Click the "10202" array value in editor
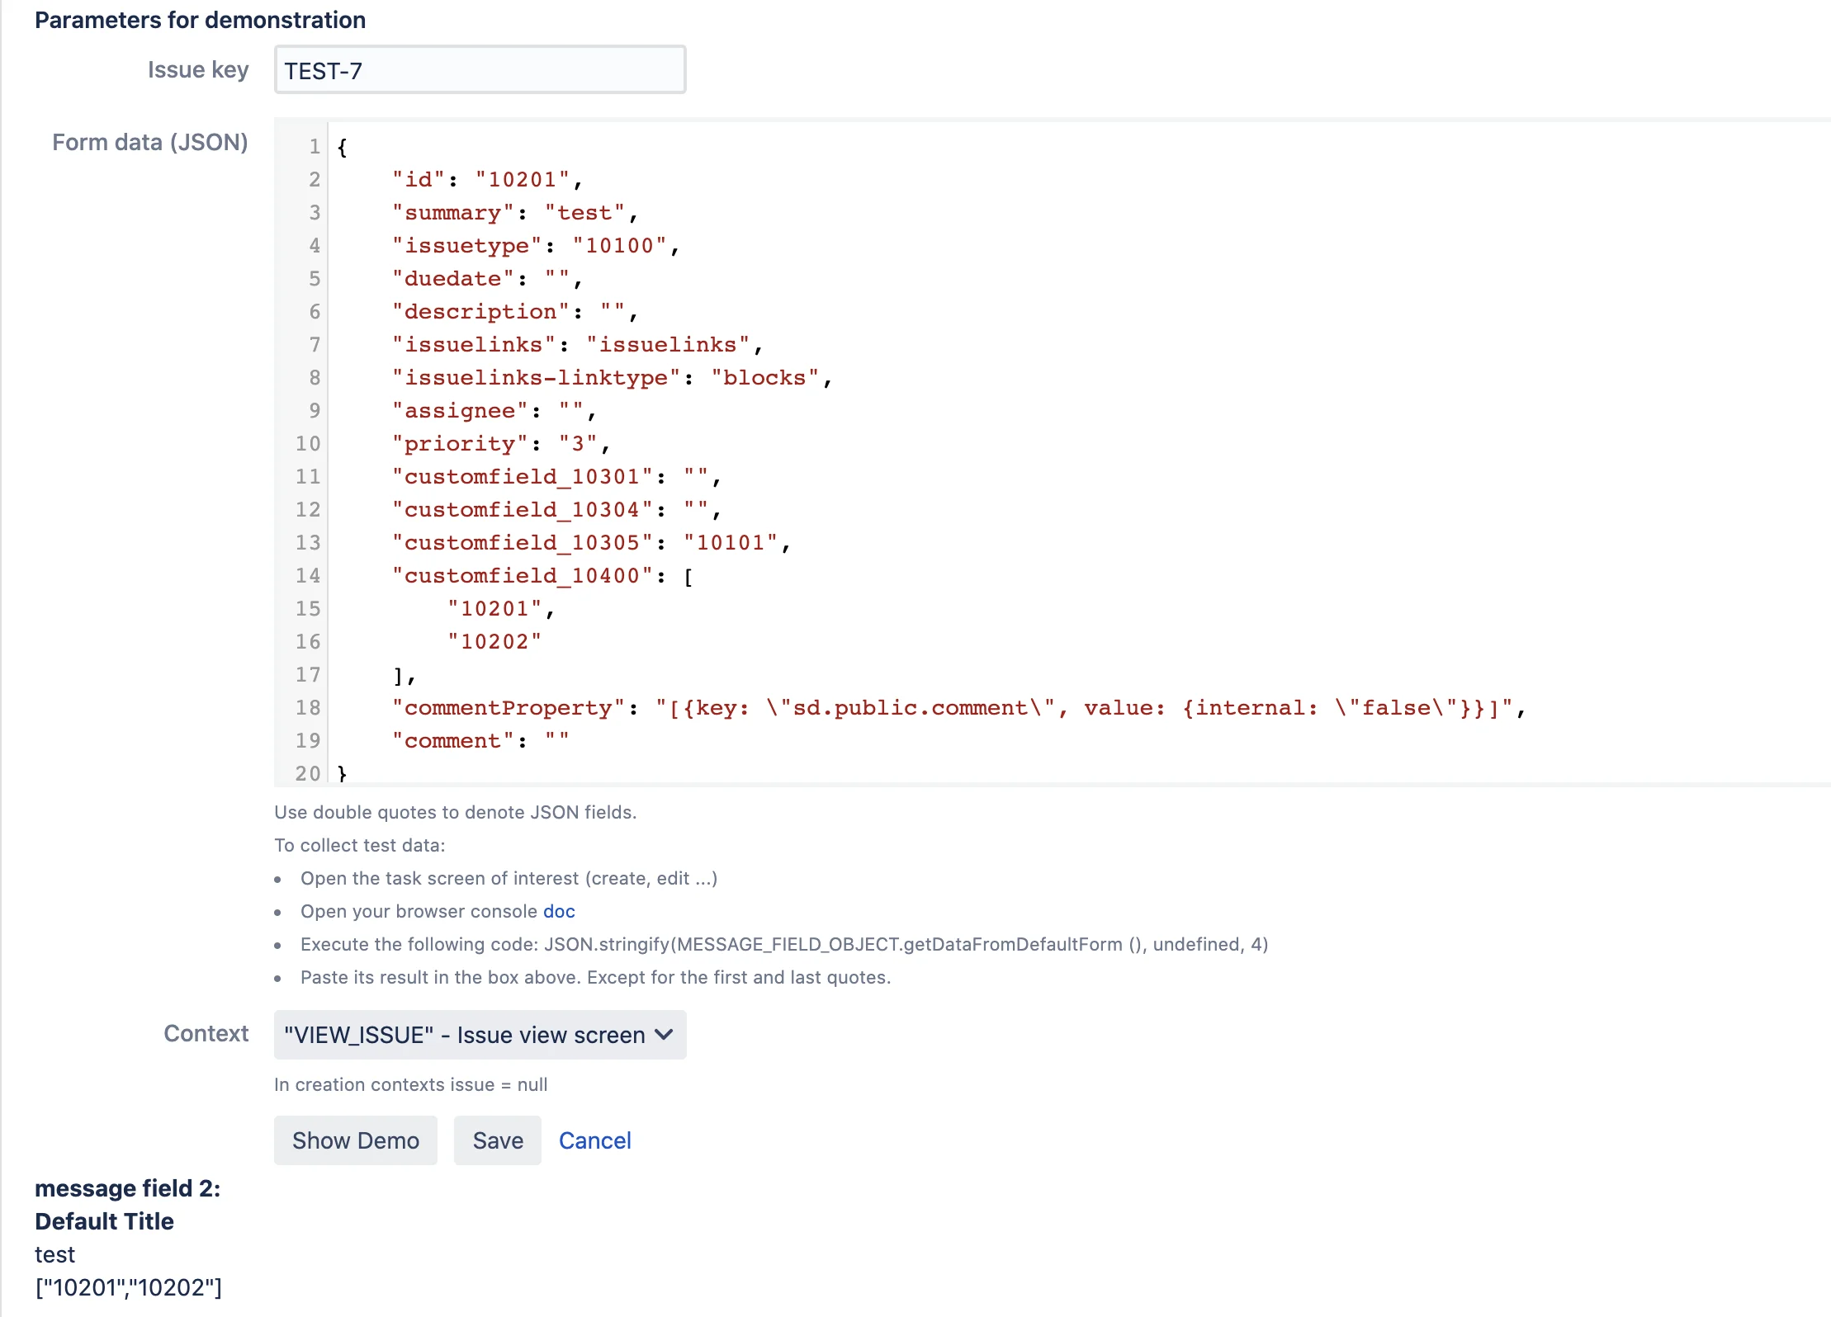Viewport: 1831px width, 1317px height. 494,642
